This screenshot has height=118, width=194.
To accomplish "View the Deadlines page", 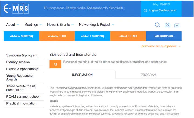I will [164, 36].
